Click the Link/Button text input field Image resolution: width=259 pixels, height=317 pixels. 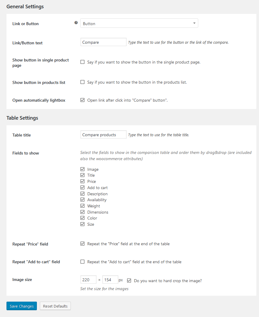pos(103,42)
